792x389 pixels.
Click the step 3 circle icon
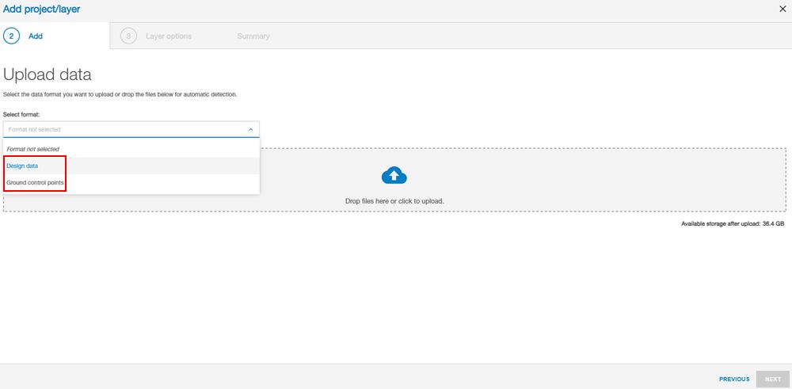click(128, 36)
